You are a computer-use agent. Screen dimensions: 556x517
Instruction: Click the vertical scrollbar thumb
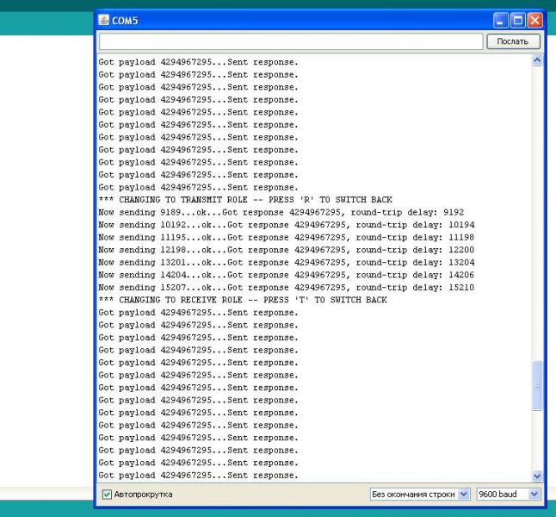pos(537,386)
